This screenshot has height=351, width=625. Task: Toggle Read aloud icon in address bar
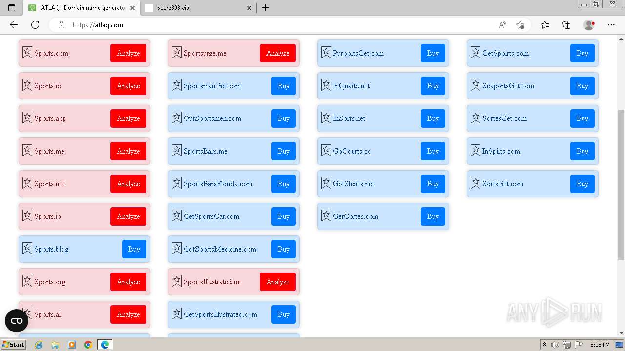[502, 25]
